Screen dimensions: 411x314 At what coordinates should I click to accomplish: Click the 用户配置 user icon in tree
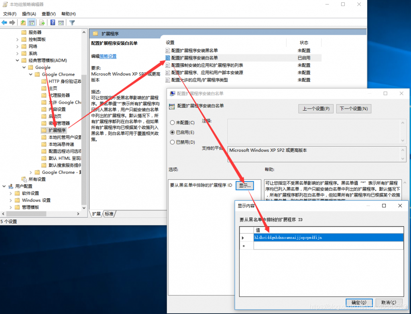pos(11,186)
